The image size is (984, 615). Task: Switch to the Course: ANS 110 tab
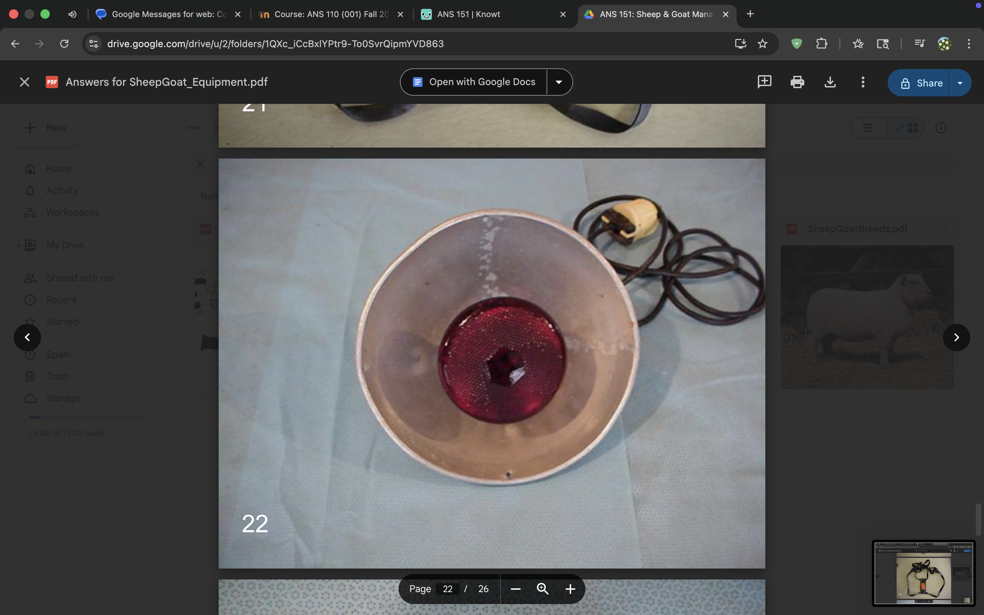click(x=331, y=14)
